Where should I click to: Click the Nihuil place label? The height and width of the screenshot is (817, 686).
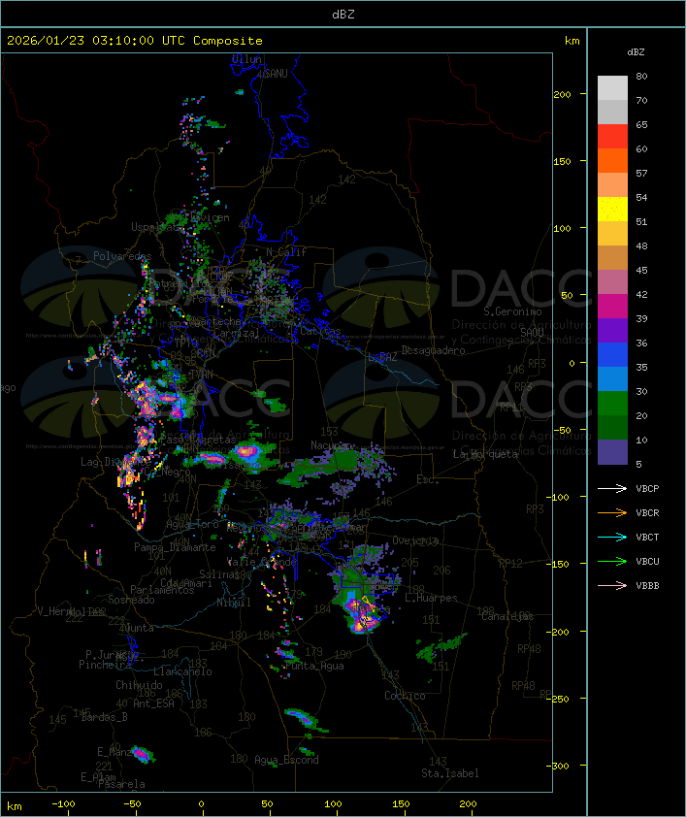234,603
